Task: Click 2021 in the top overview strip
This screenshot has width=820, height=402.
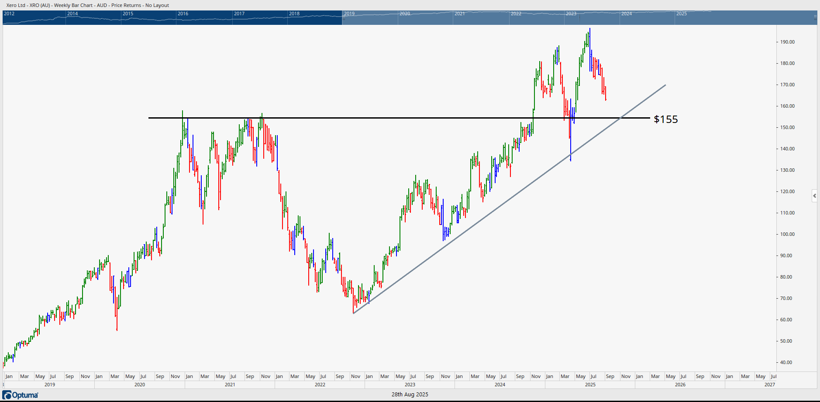Action: pyautogui.click(x=460, y=14)
